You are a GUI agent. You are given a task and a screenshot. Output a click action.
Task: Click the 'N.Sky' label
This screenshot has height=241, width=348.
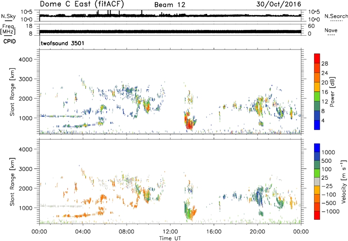click(x=8, y=16)
